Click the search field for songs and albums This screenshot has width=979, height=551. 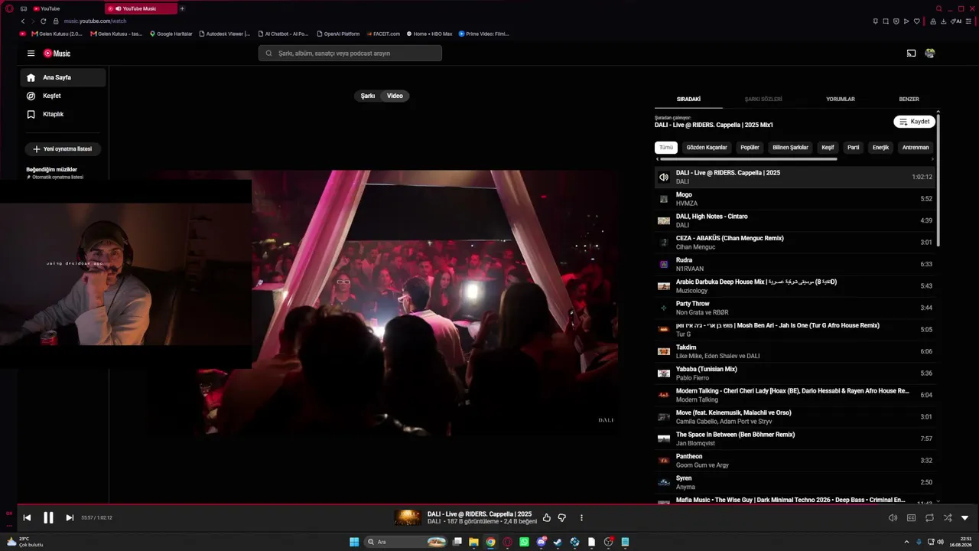pyautogui.click(x=350, y=54)
